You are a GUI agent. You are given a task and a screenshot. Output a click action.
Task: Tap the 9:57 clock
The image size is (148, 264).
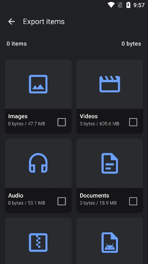139,5
